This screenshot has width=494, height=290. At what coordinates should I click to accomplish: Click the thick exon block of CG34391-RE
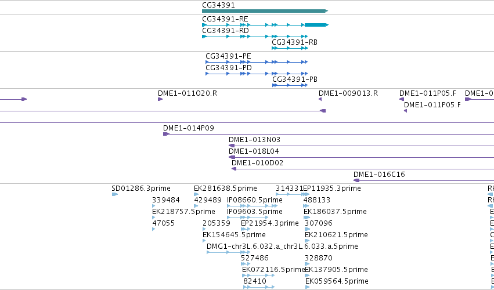316,25
